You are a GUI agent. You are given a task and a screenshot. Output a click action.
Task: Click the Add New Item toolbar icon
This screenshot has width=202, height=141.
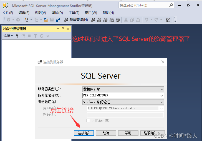pyautogui.click(x=36, y=20)
